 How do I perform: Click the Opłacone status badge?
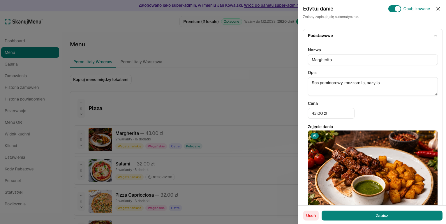(231, 22)
